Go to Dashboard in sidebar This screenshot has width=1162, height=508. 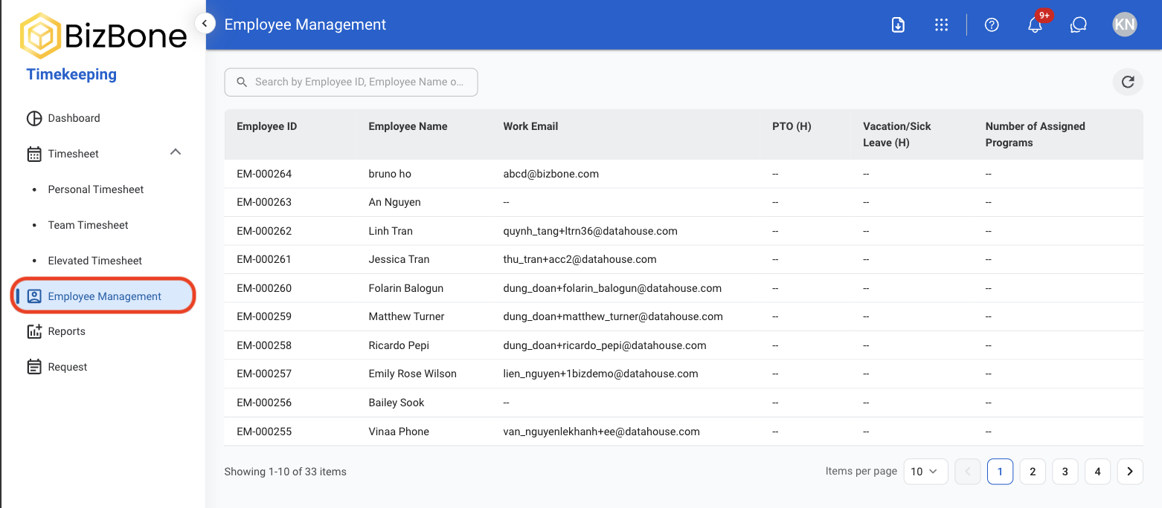pos(74,118)
